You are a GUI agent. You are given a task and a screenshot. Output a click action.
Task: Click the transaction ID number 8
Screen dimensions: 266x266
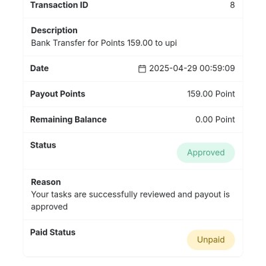pyautogui.click(x=232, y=5)
